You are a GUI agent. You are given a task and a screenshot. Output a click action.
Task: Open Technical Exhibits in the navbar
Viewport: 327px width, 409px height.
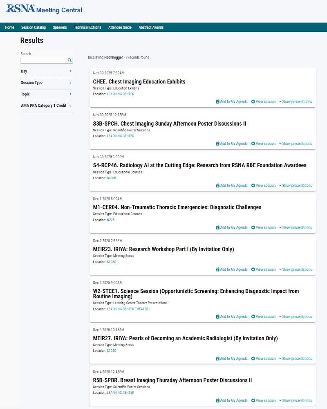point(87,27)
